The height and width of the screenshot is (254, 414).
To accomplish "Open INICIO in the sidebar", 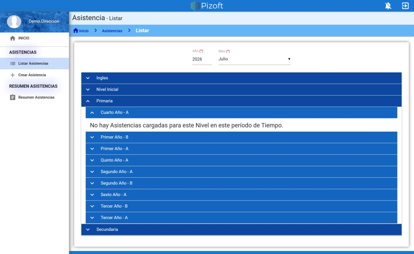I will (x=34, y=38).
